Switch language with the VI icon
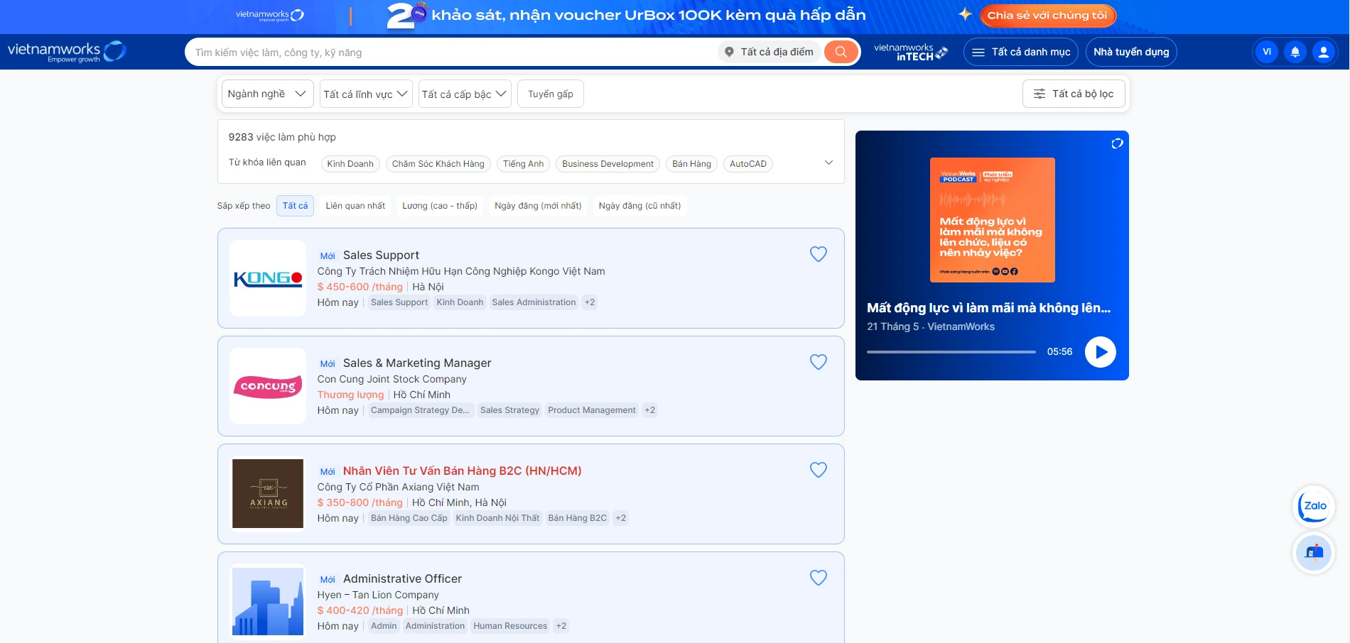This screenshot has height=643, width=1350. pos(1266,52)
